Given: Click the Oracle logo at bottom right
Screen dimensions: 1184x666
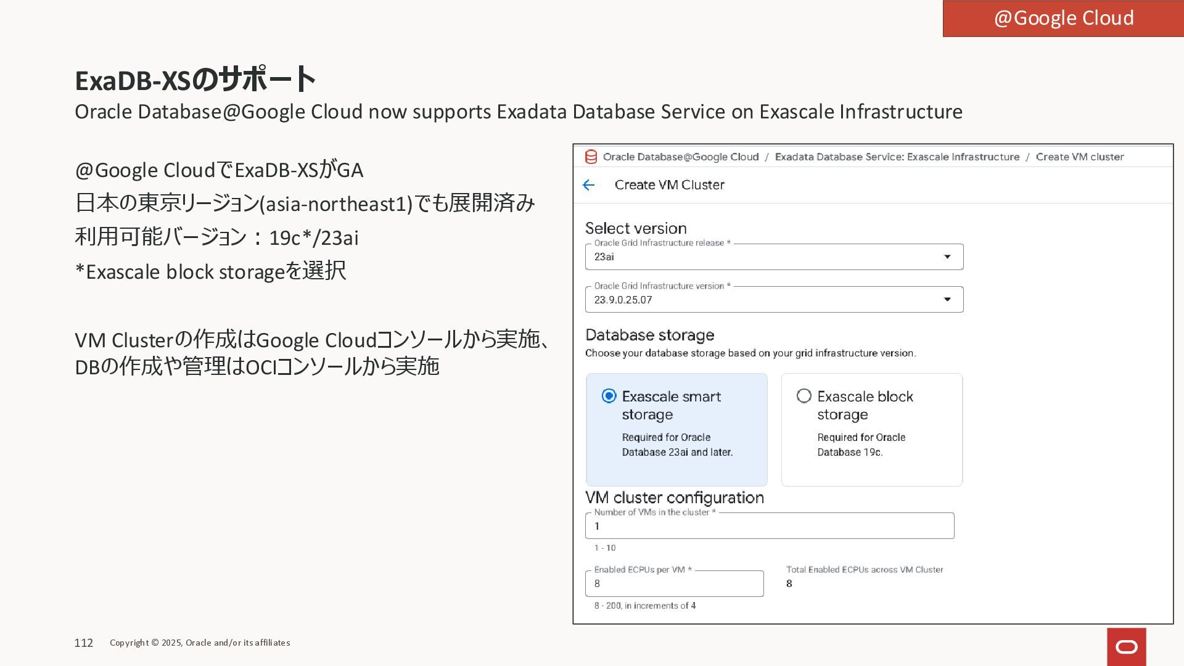Looking at the screenshot, I should 1126,647.
